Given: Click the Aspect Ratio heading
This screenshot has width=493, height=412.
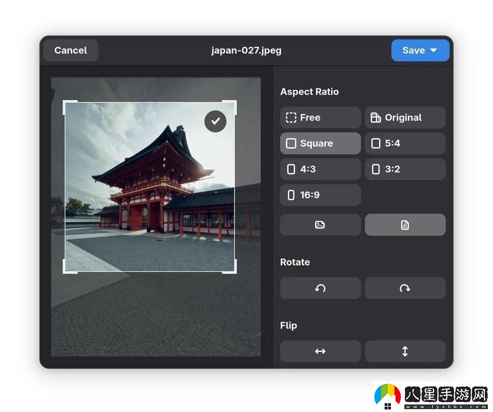Looking at the screenshot, I should [x=310, y=92].
